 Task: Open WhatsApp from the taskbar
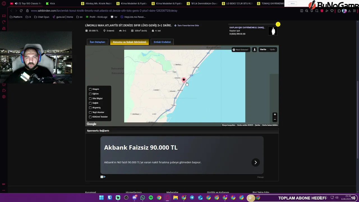[x=142, y=198]
